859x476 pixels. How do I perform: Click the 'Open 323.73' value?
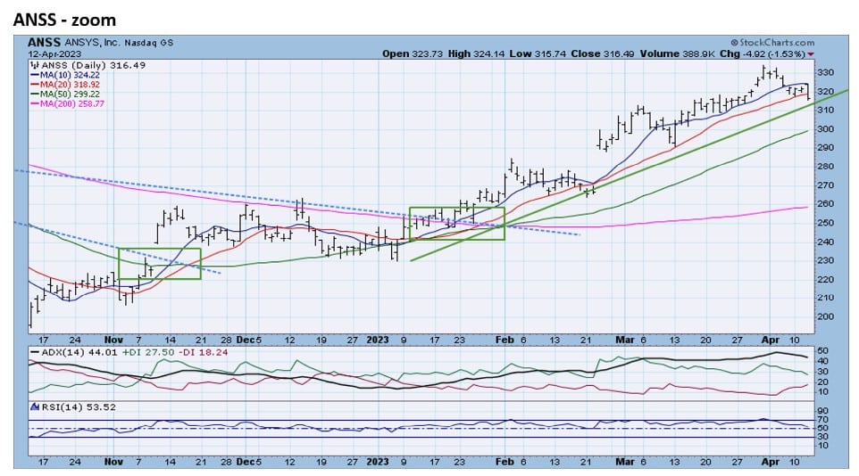pyautogui.click(x=413, y=53)
